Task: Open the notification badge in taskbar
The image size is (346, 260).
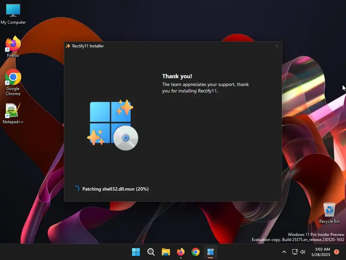Action: 337,252
